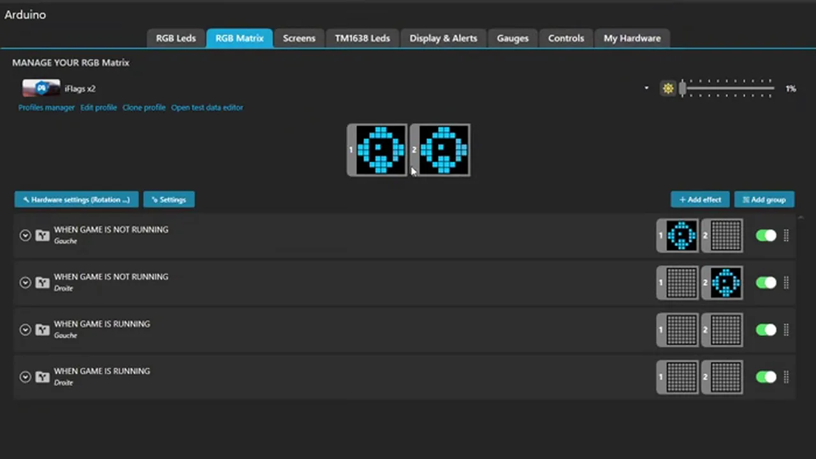This screenshot has height=459, width=816.
Task: Expand WHEN GAME IS RUNNING Gauche row
Action: [25, 330]
